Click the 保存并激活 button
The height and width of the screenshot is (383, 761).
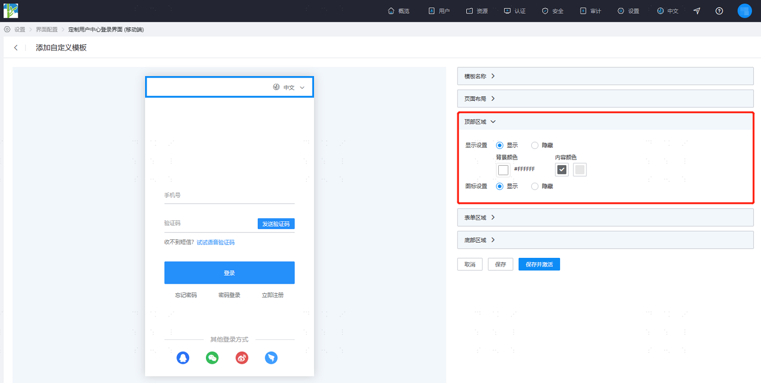click(x=539, y=264)
